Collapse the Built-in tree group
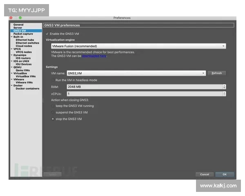 (x=11, y=37)
